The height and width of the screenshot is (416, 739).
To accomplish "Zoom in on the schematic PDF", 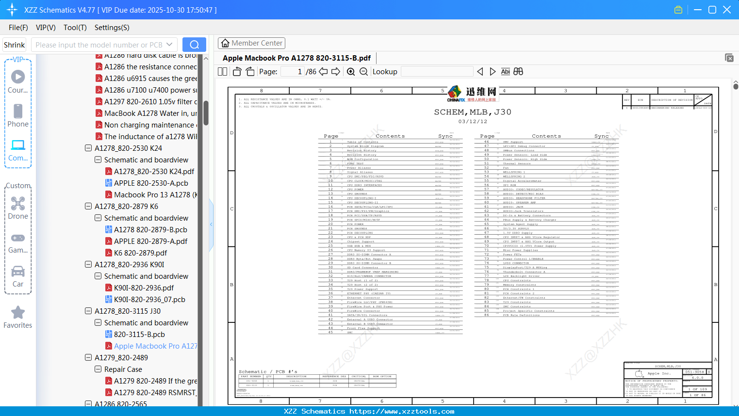I will [351, 72].
